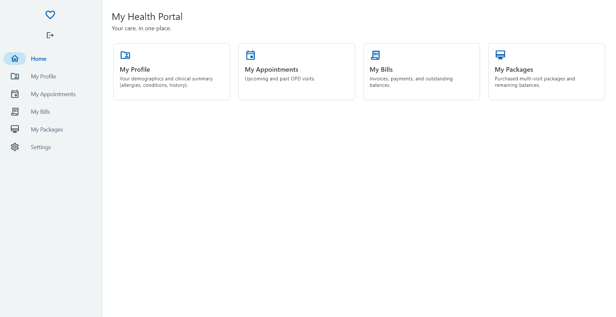Image resolution: width=616 pixels, height=317 pixels.
Task: Open the My Bills card title
Action: [x=381, y=69]
